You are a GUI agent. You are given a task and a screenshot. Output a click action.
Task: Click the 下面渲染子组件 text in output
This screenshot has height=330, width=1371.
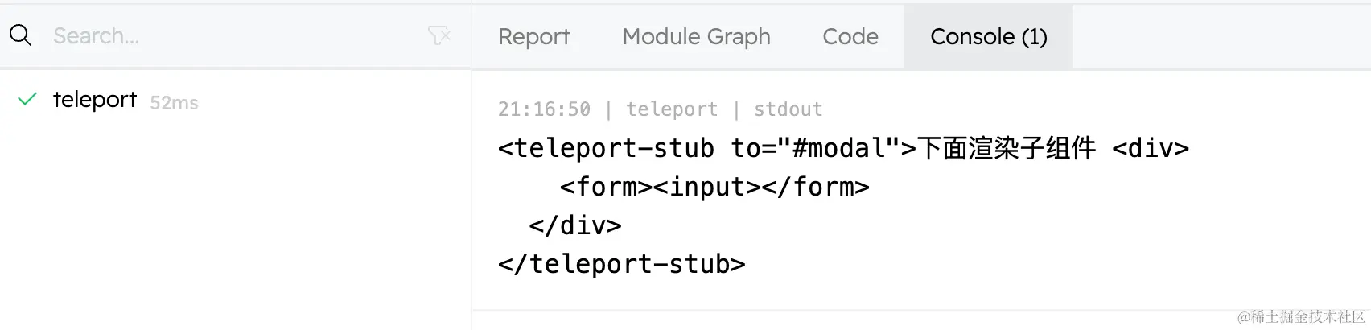(1007, 148)
